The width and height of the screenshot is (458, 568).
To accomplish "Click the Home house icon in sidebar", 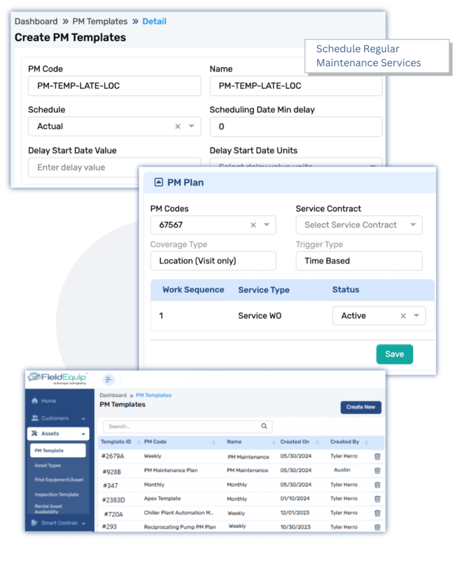I will [35, 400].
